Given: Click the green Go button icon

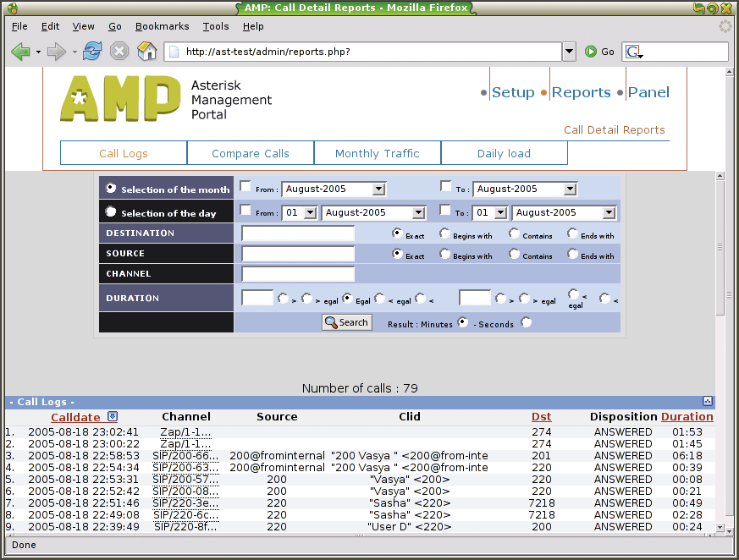Looking at the screenshot, I should click(x=591, y=52).
